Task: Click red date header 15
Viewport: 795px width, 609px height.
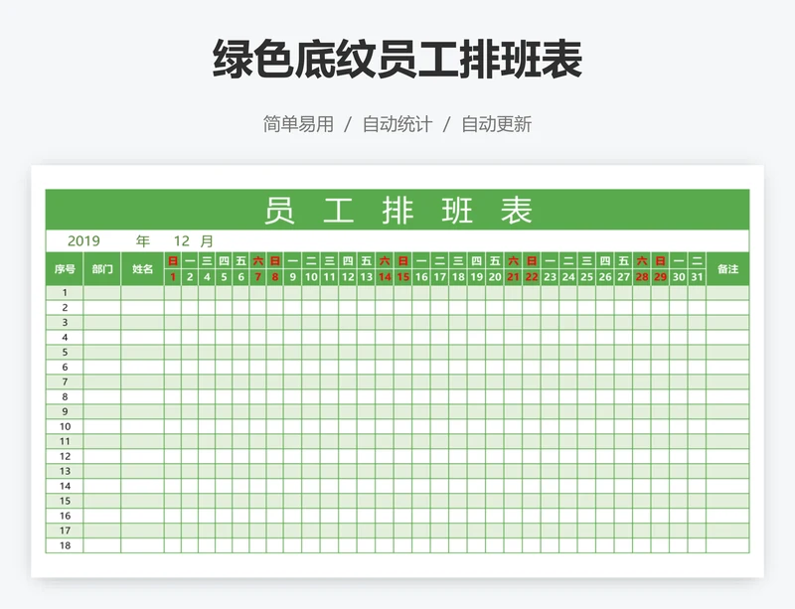Action: (403, 277)
